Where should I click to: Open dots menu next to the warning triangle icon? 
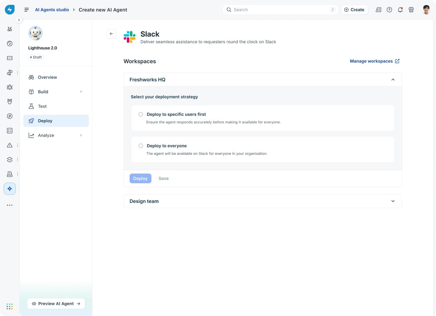coord(18,145)
